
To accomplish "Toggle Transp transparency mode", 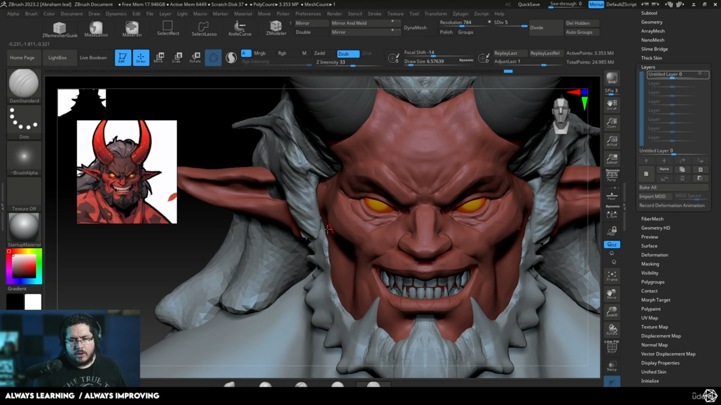I will click(x=612, y=365).
